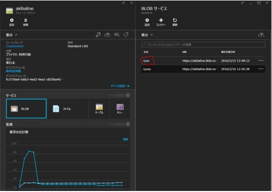Open the ファイル service tile
Viewport: 272px width, 192px height.
click(x=67, y=108)
